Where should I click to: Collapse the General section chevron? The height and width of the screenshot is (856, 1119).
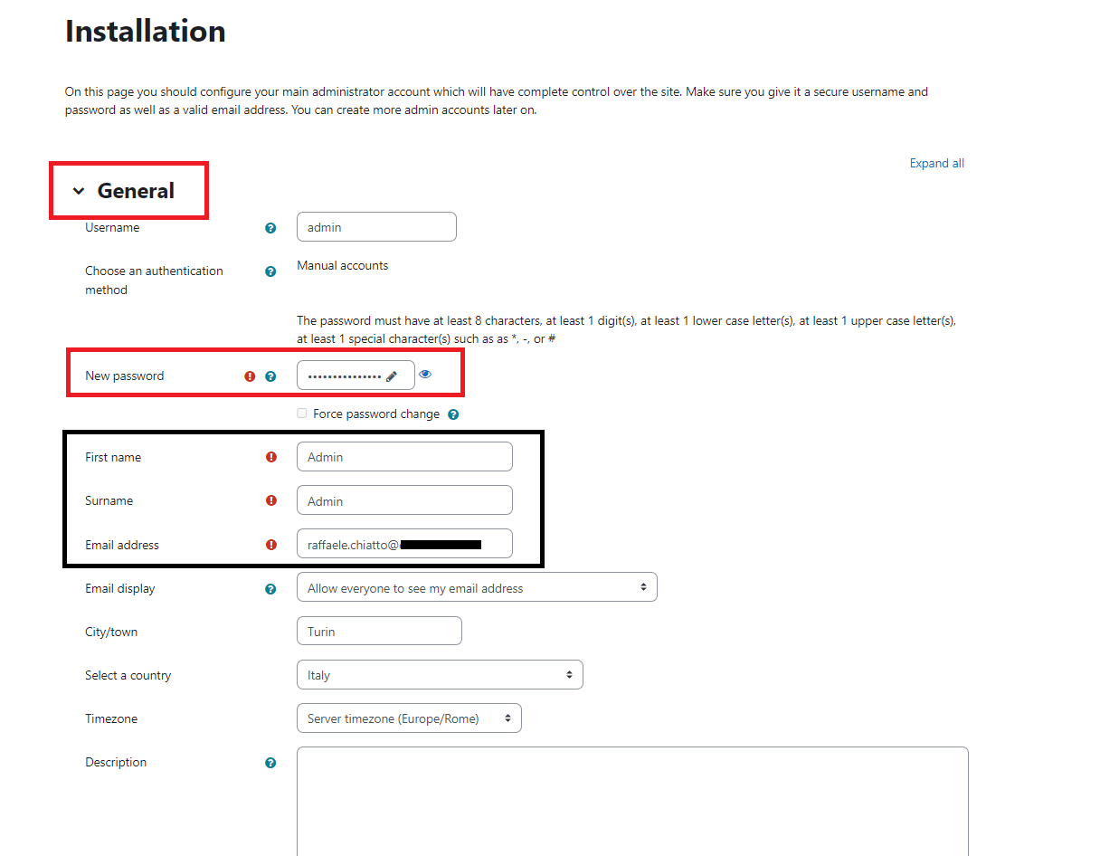click(79, 191)
